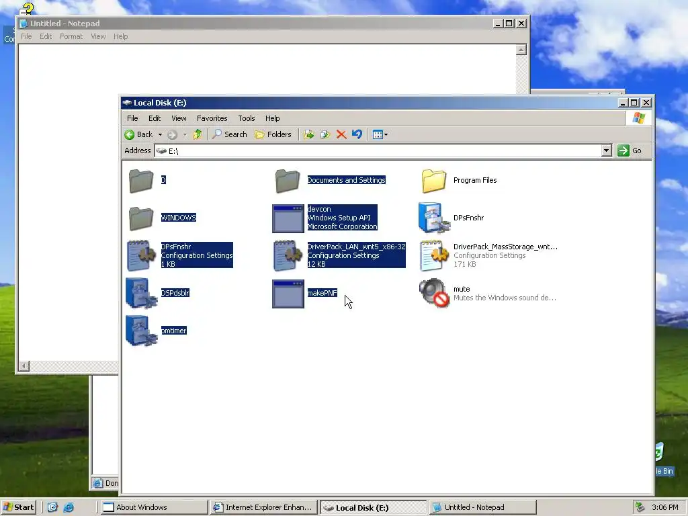This screenshot has height=516, width=688.
Task: Select the Program Files folder icon
Action: [434, 180]
